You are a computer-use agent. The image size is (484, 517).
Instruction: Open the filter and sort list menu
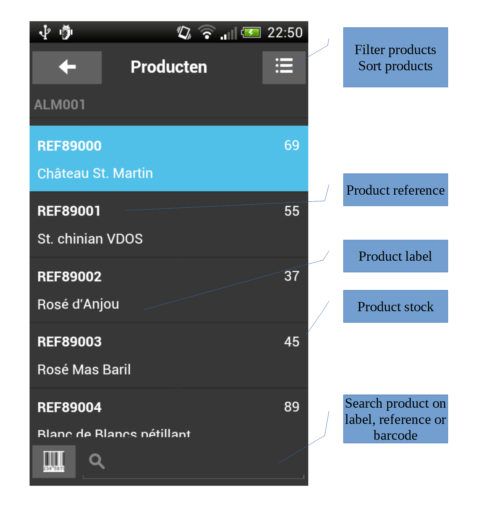284,67
